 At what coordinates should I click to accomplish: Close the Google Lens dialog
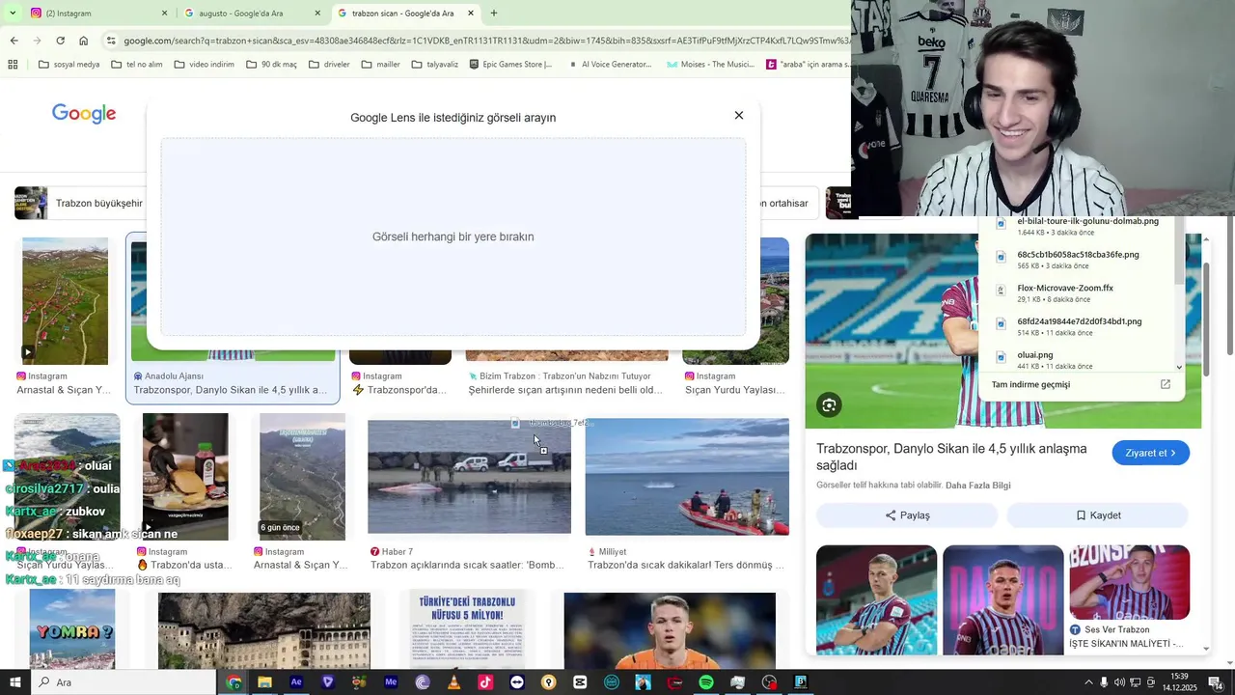tap(739, 116)
